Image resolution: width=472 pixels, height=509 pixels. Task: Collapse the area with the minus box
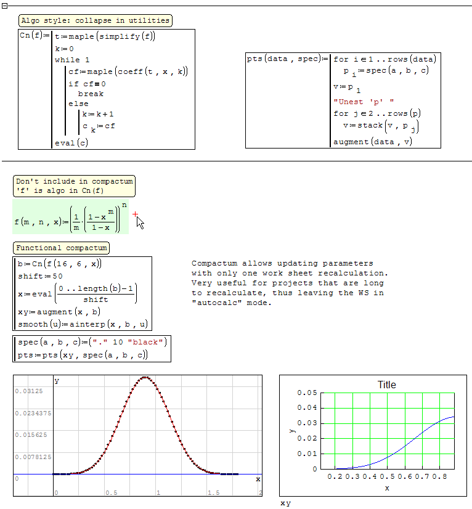(x=4, y=6)
